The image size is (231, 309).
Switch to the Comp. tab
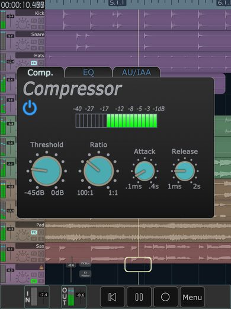[x=40, y=72]
